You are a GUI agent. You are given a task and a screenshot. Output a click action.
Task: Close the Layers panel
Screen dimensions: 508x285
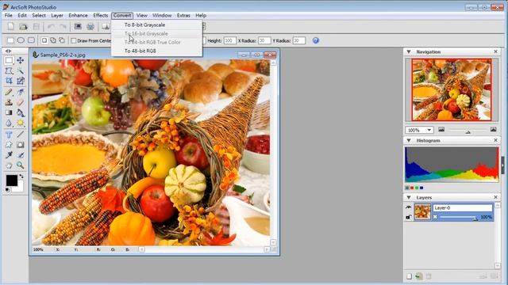pos(495,197)
